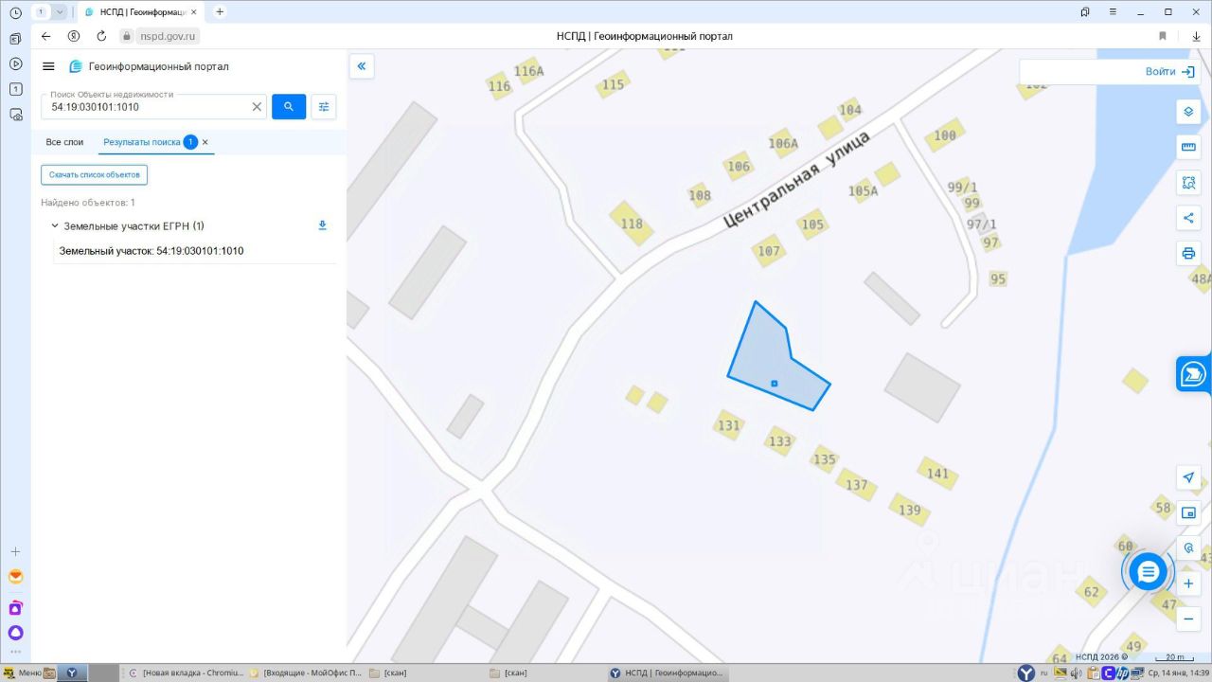Viewport: 1212px width, 682px height.
Task: Click building number 131 on the map
Action: pos(728,425)
